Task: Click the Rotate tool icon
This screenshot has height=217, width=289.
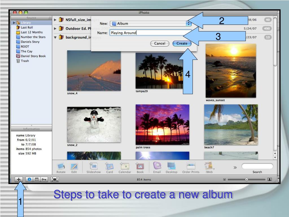Action: click(61, 166)
